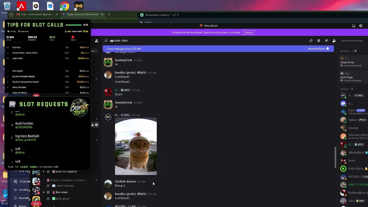Viewport: 368px width, 207px height.
Task: Click Dyno bot avatar in member list
Action: click(343, 112)
